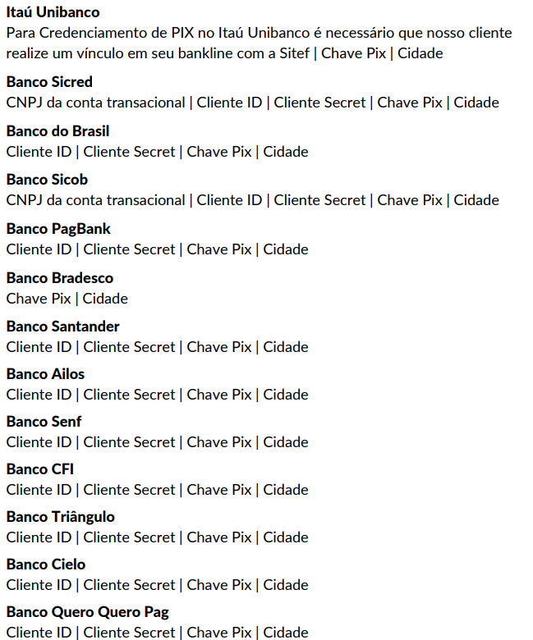Click the Banco do Brasil heading
The height and width of the screenshot is (640, 533).
57,131
